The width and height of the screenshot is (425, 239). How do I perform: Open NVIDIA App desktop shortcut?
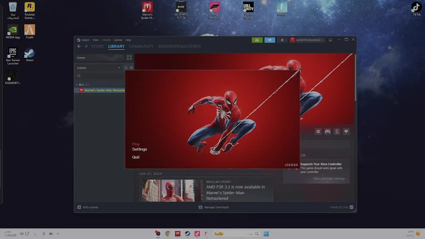click(x=13, y=32)
